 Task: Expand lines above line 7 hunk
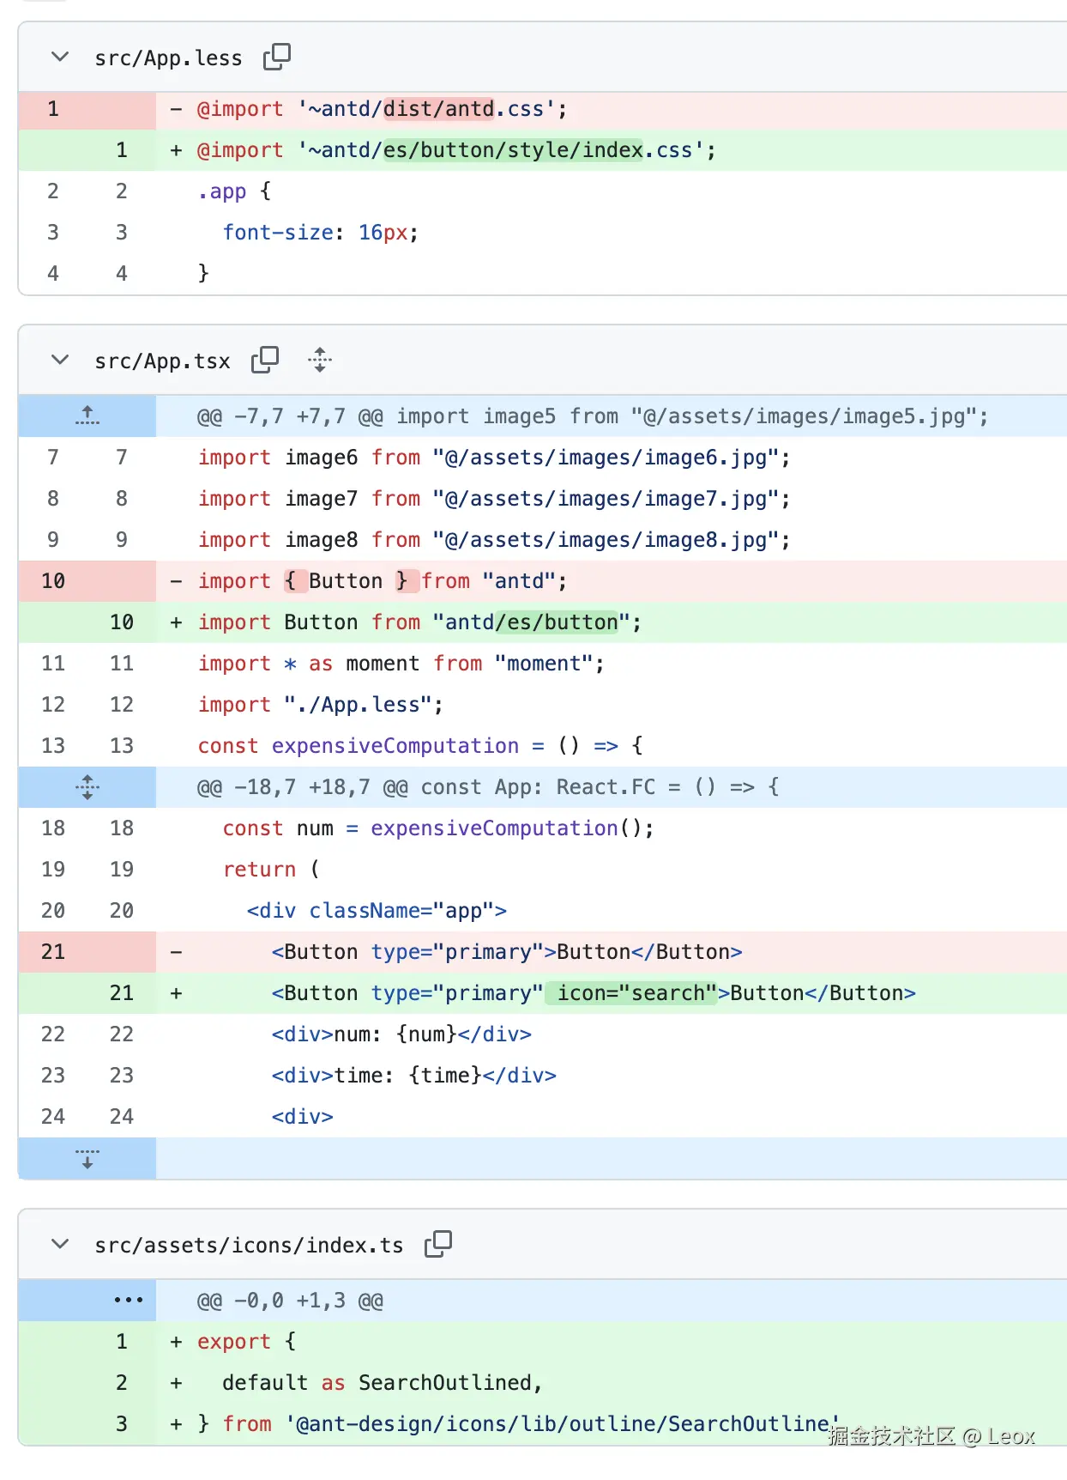tap(87, 416)
